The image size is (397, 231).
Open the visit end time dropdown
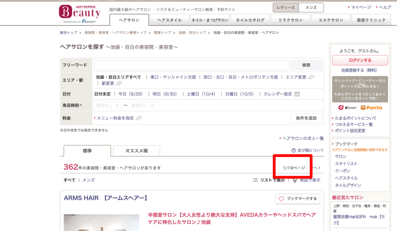coord(143,105)
